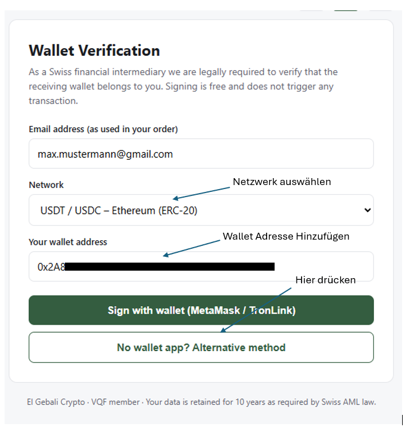Click the 'VQF member' footer text
Viewport: 405px width, 435px height.
coord(115,402)
